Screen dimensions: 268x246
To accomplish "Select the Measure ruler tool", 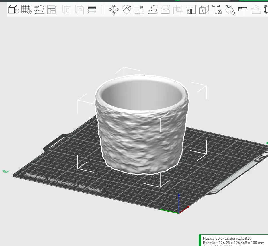I will click(243, 9).
